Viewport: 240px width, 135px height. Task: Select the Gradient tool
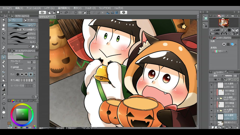pos(4,89)
